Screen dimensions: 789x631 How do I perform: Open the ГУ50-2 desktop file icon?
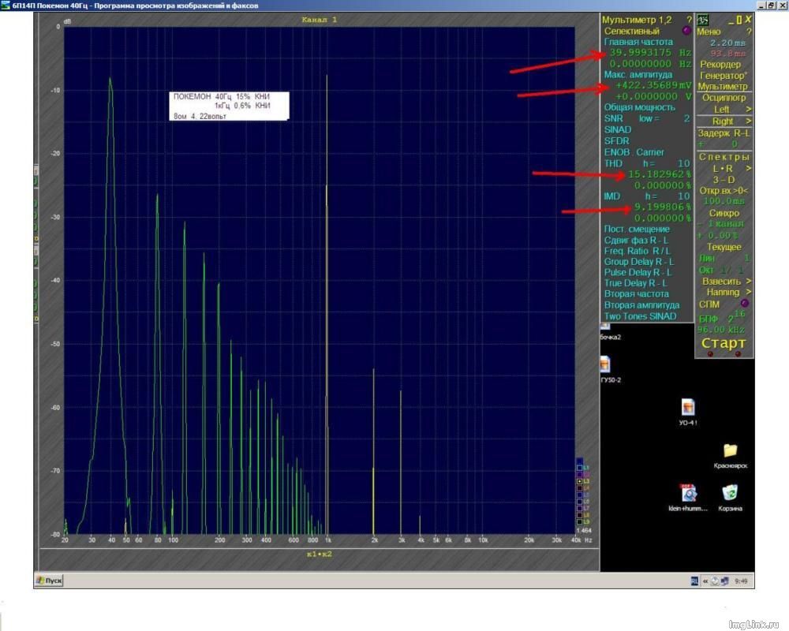[x=605, y=364]
